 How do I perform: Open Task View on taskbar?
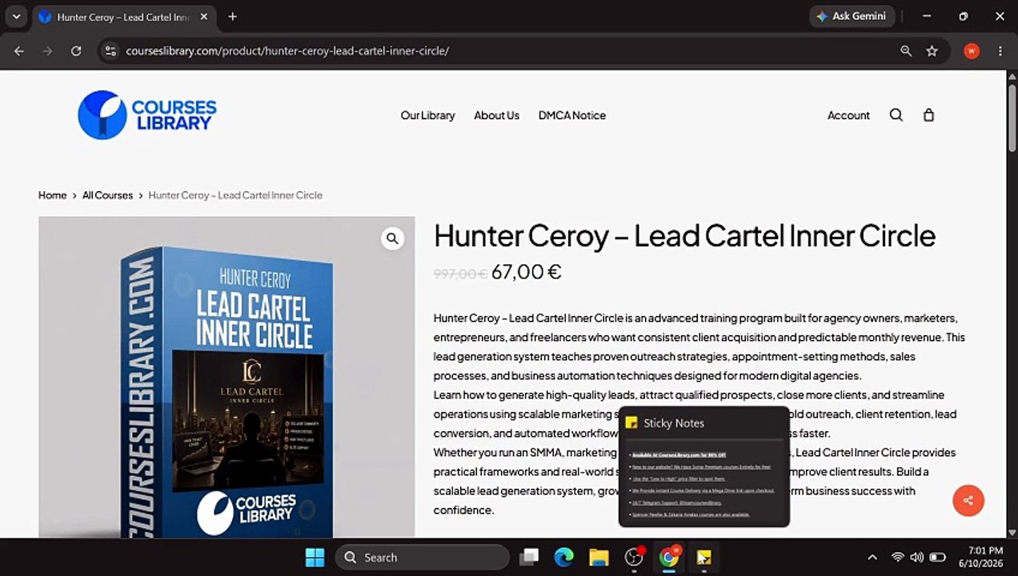coord(528,558)
